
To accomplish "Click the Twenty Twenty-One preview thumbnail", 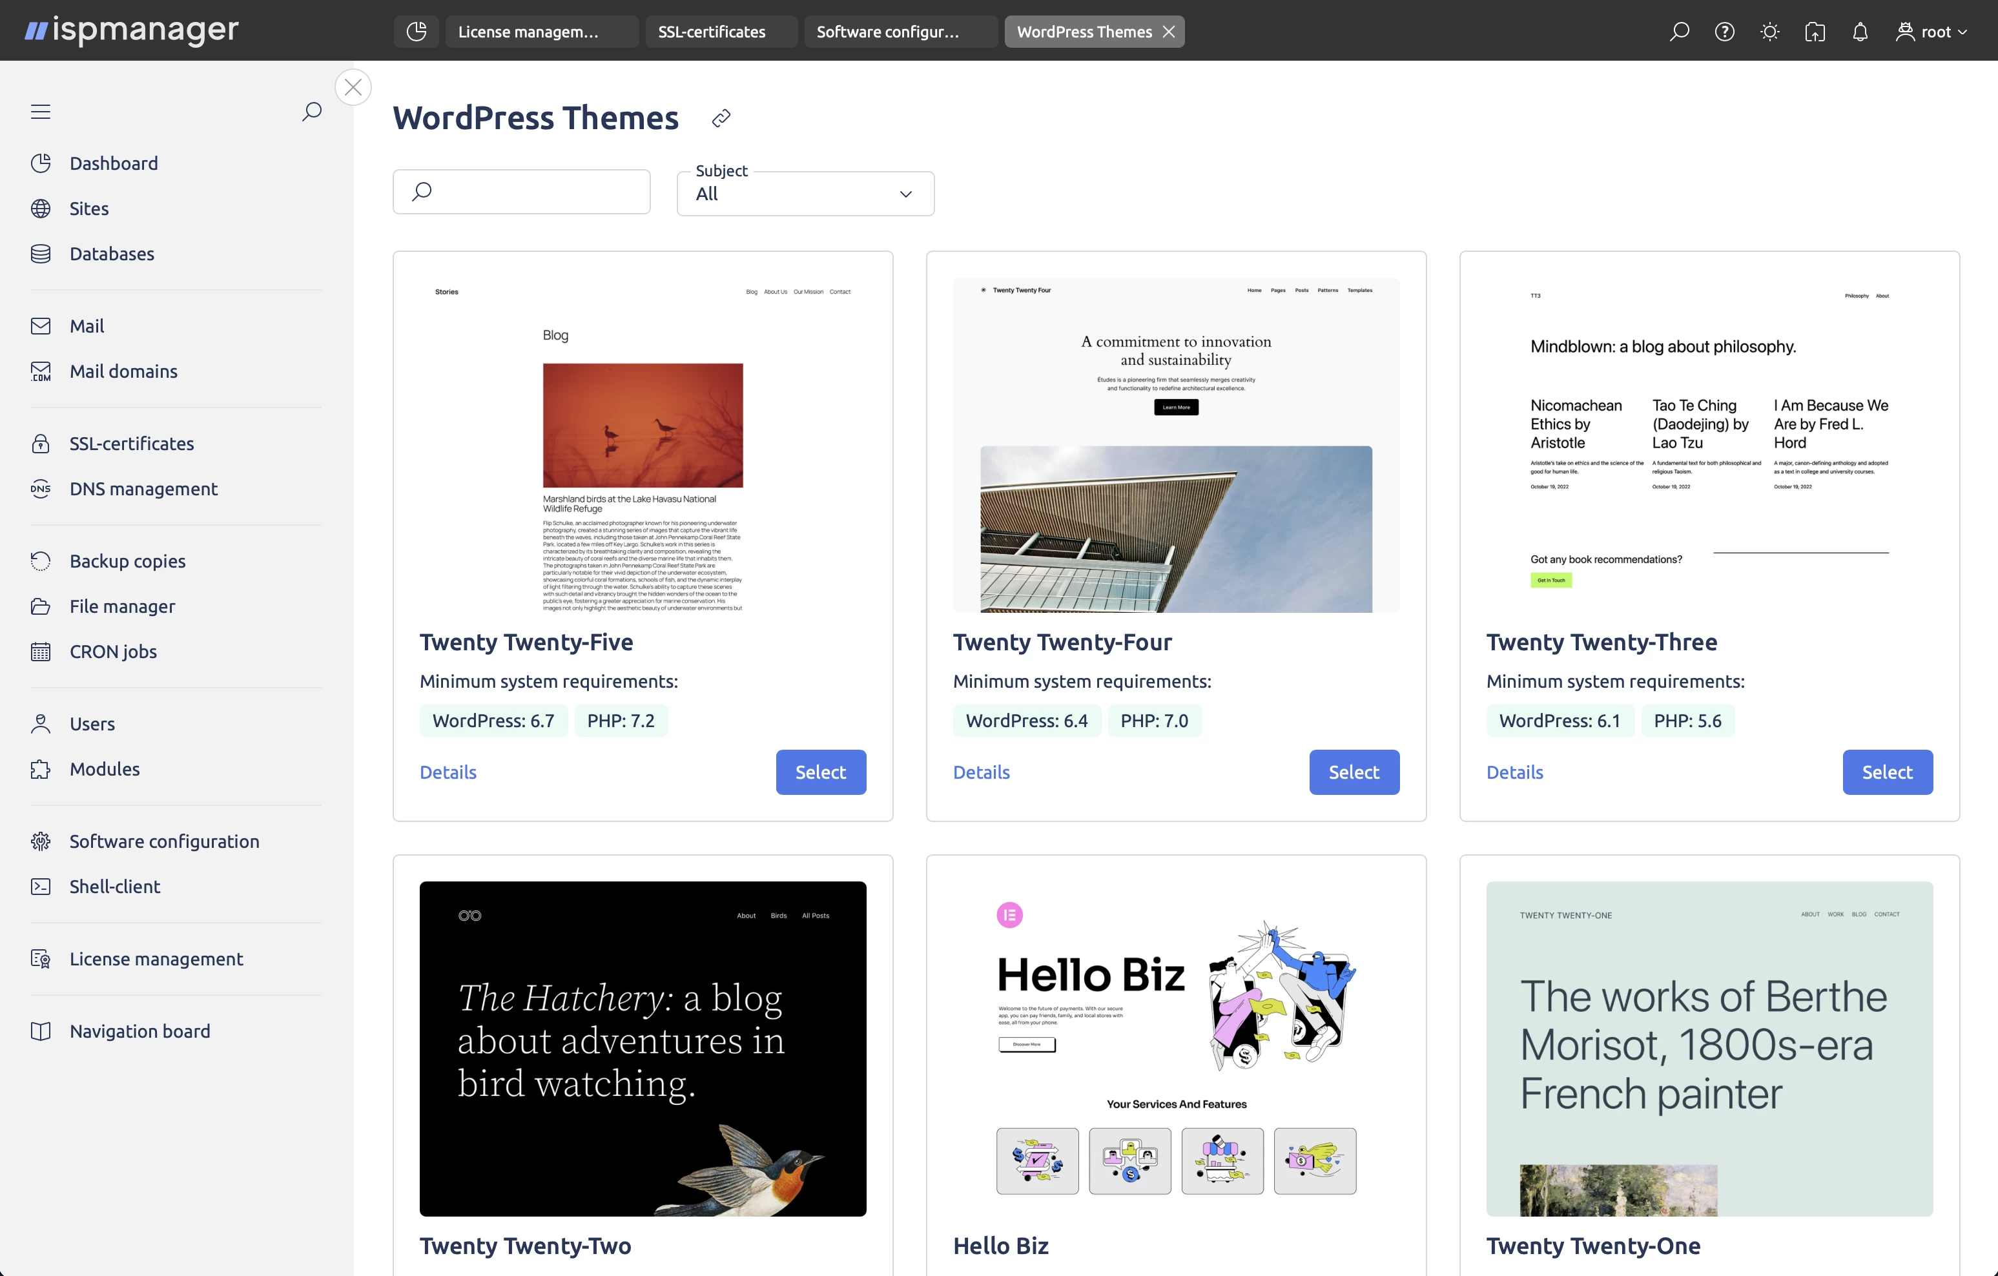I will click(x=1710, y=1049).
